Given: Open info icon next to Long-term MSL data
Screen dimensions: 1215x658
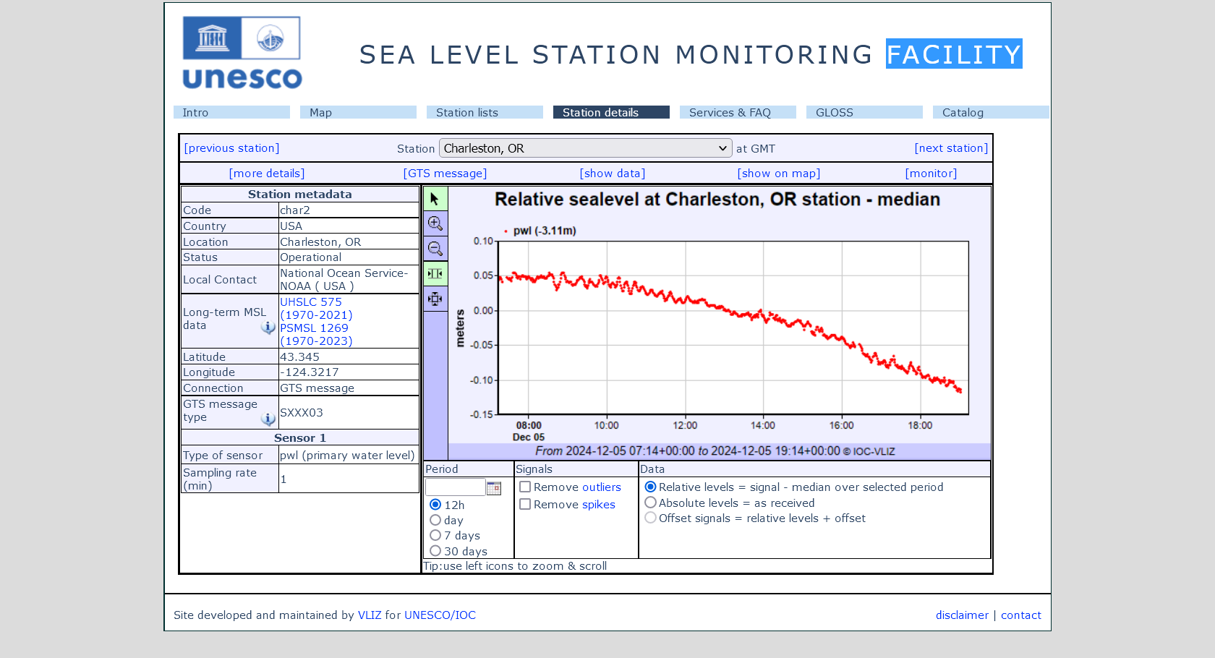Looking at the screenshot, I should (268, 328).
